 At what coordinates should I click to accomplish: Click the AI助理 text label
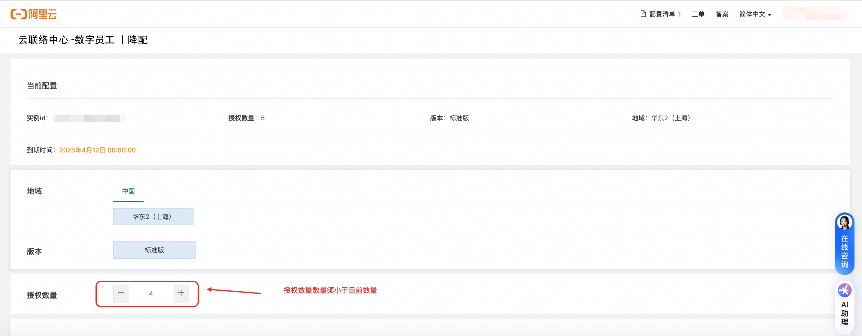coord(844,313)
